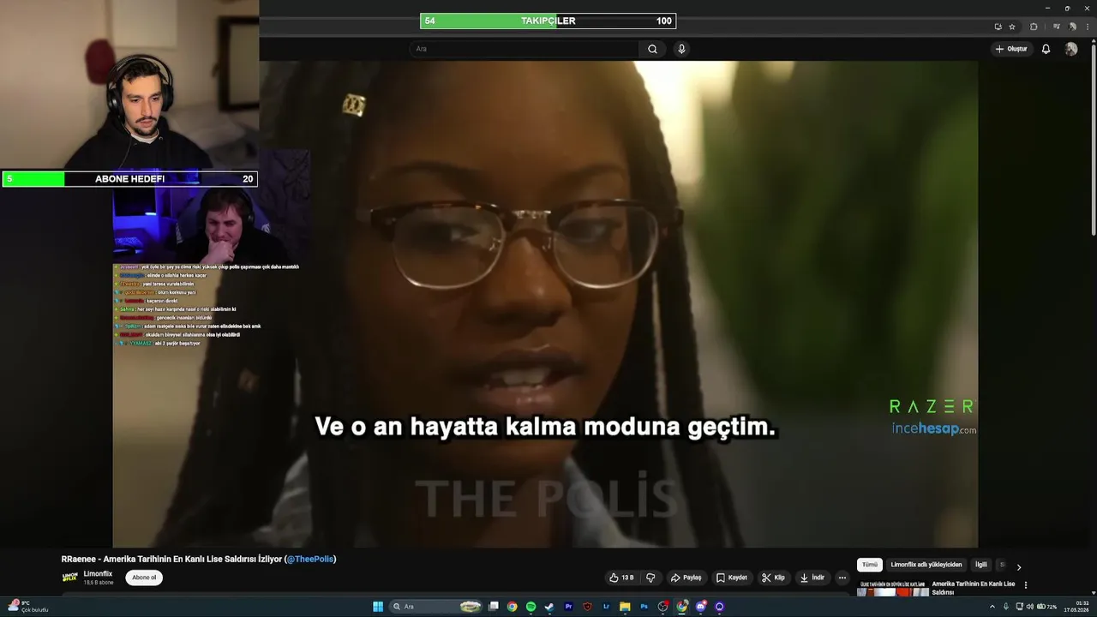Start voice search with the microphone icon
Screen dimensions: 1097x617
(x=681, y=49)
